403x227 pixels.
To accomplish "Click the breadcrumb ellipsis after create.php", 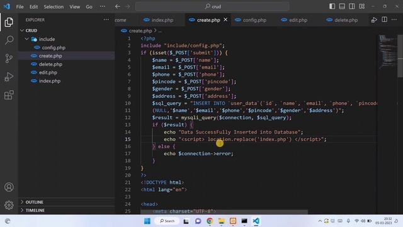I will point(160,31).
